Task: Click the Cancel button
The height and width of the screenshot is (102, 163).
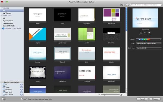Action: point(142,99)
